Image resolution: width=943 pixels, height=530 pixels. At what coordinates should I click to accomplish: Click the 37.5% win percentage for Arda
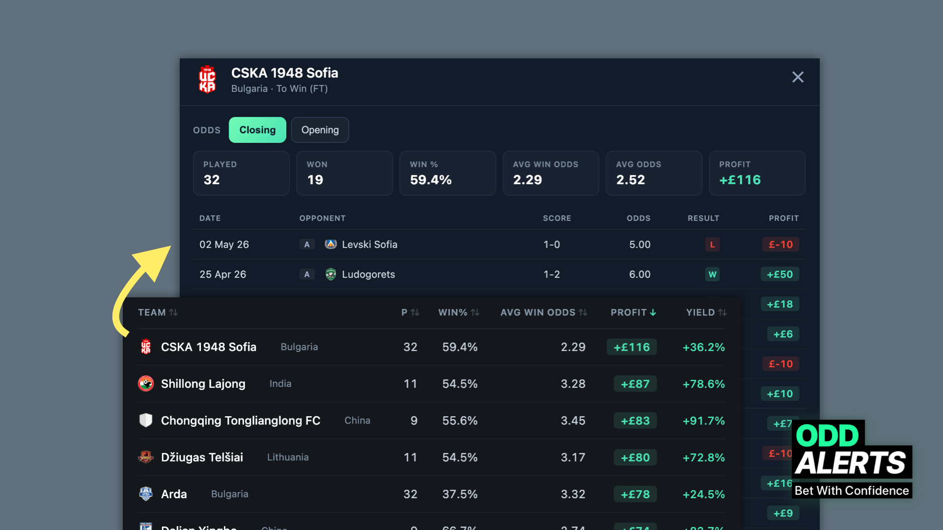pyautogui.click(x=460, y=494)
